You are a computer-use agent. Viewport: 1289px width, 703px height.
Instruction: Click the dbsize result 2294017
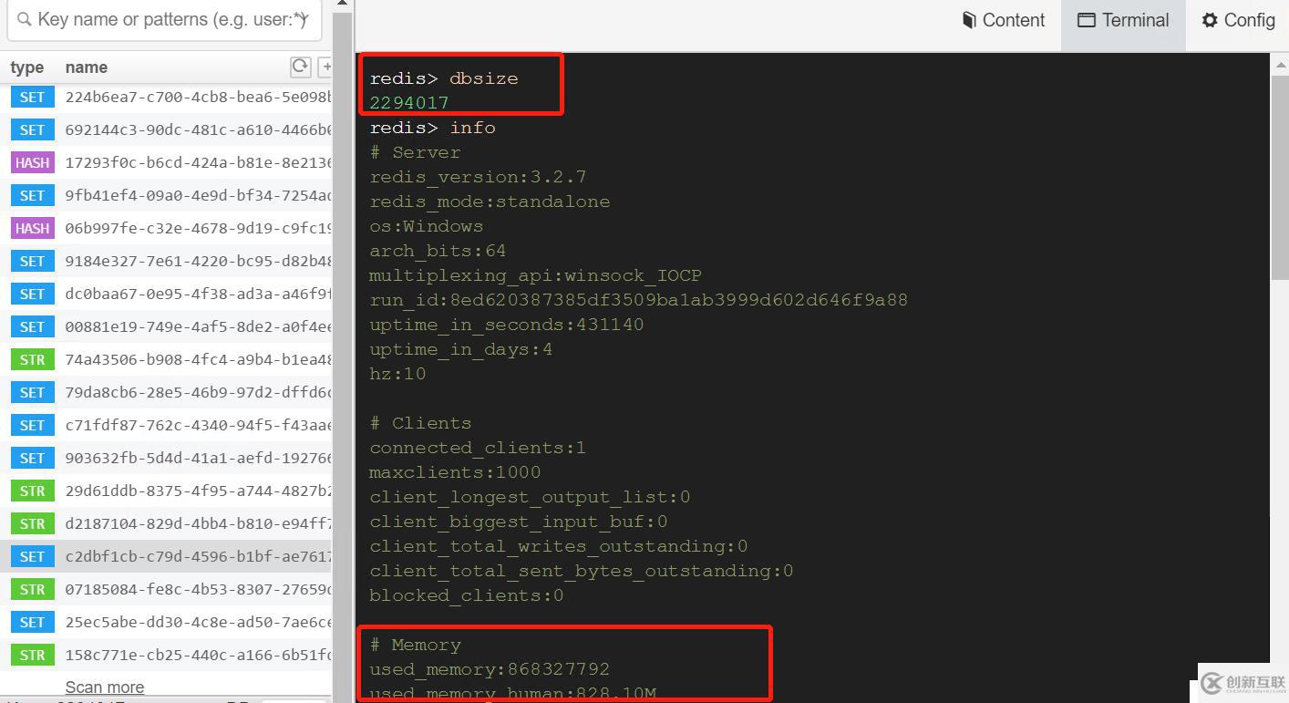coord(409,103)
